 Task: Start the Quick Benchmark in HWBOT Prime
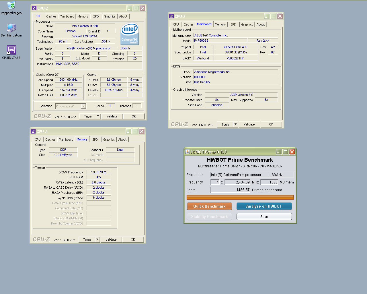click(x=209, y=206)
